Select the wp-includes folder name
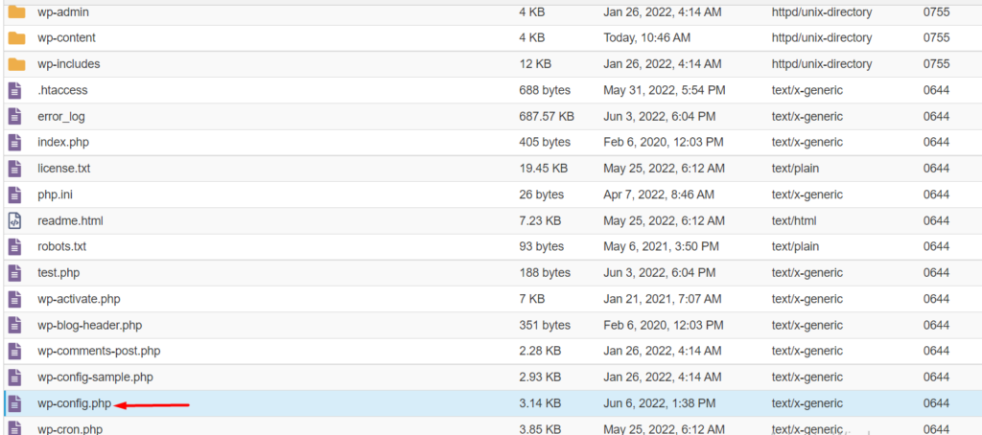982x435 pixels. pos(68,64)
